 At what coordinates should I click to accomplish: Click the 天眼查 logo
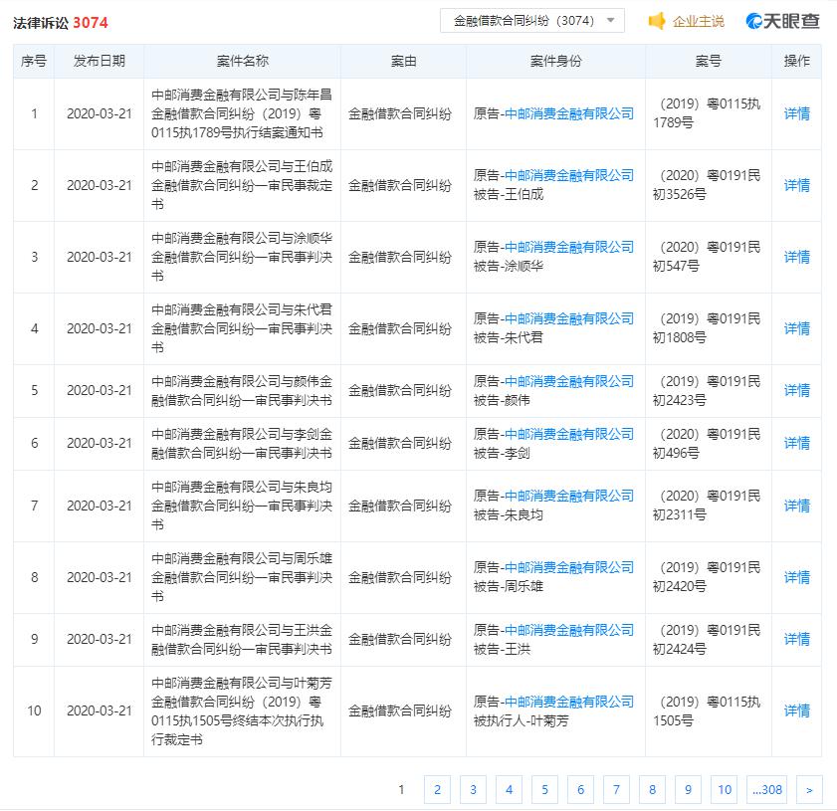click(782, 21)
